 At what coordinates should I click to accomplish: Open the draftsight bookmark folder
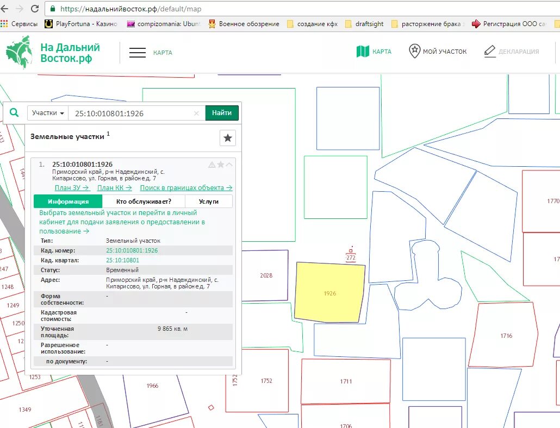coord(364,24)
